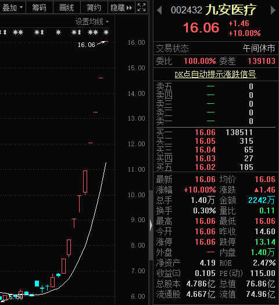Click the rightmost star event marker
279x305 pixels.
(x=106, y=32)
